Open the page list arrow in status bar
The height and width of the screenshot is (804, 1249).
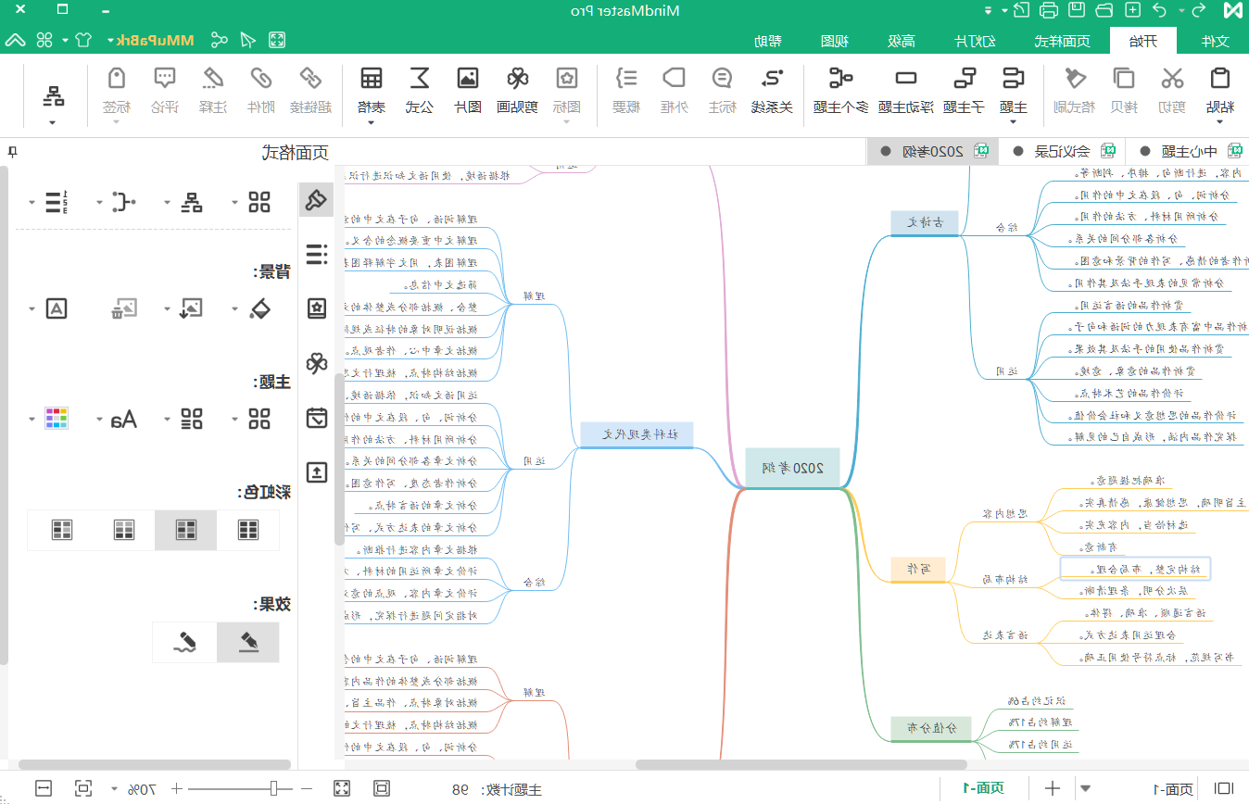click(x=1085, y=788)
